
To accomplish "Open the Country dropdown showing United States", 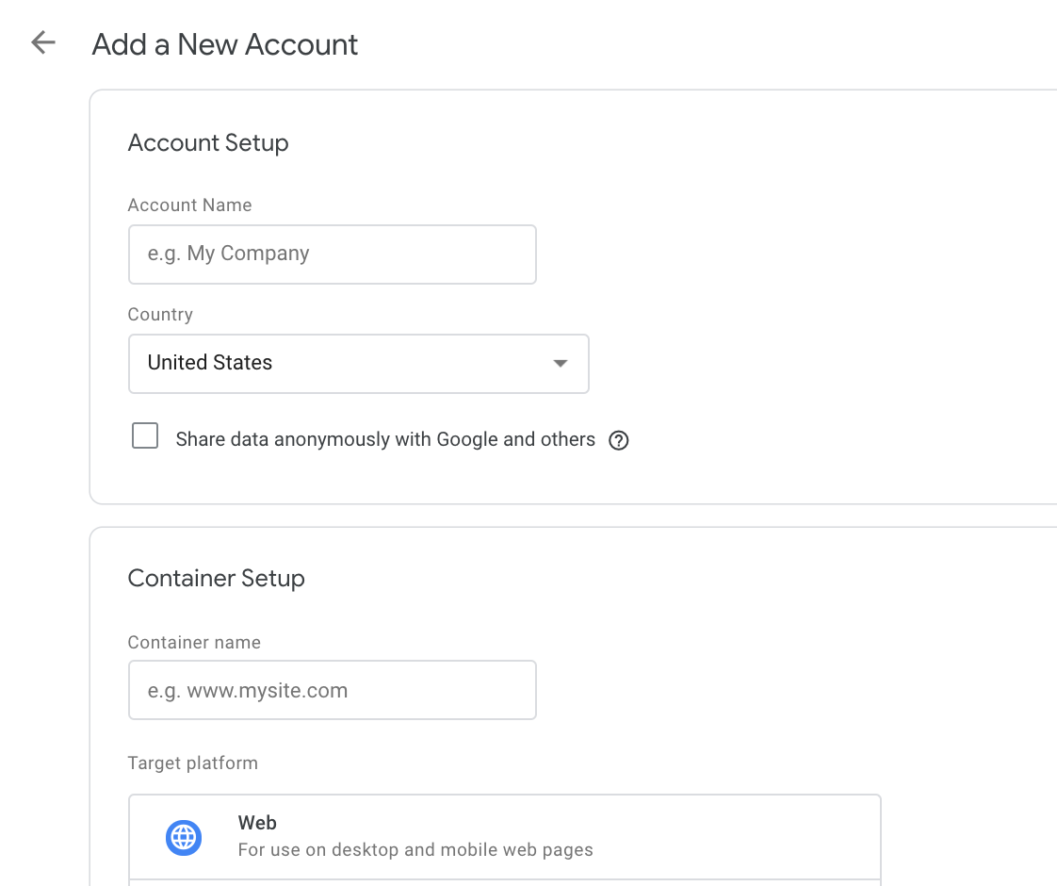I will (x=358, y=363).
